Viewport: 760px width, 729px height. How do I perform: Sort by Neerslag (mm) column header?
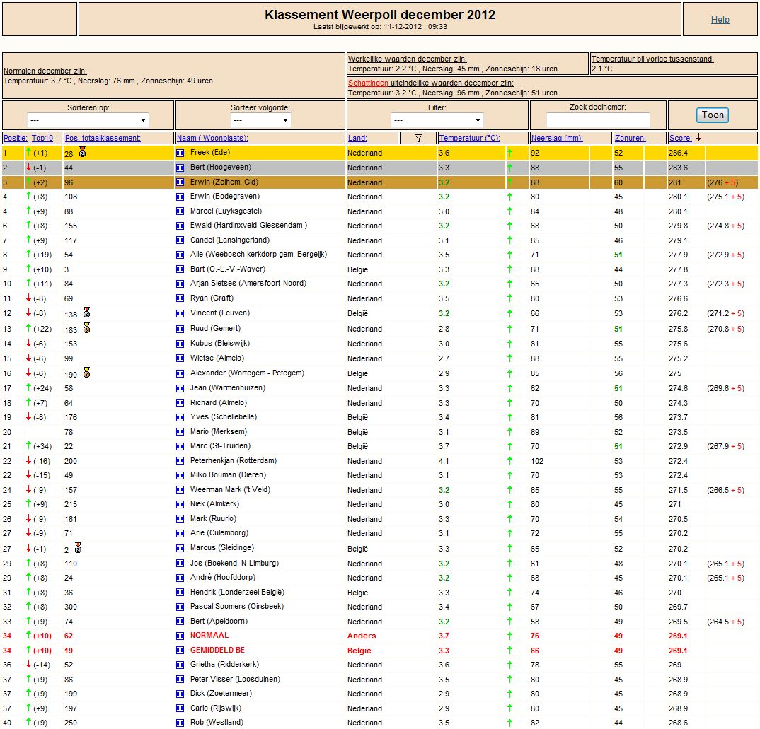(557, 138)
